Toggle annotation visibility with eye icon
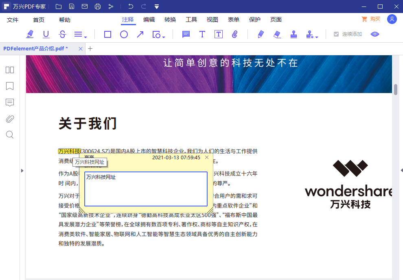 coord(375,34)
